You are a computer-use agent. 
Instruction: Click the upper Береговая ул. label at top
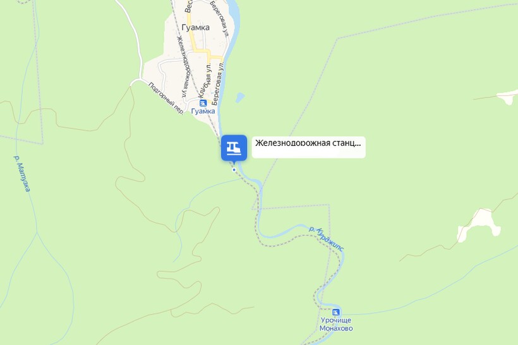[220, 18]
